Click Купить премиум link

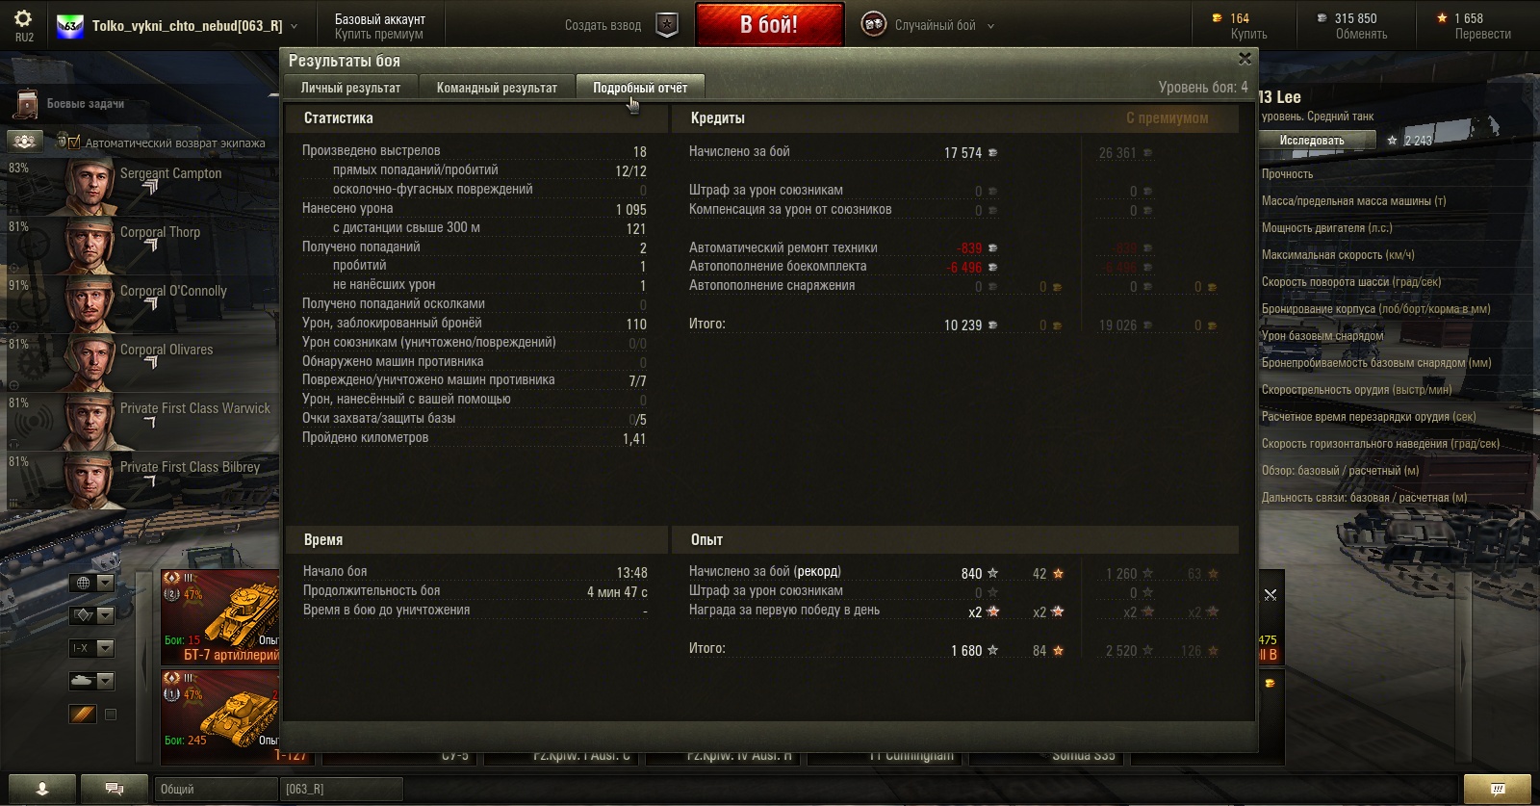click(x=379, y=34)
